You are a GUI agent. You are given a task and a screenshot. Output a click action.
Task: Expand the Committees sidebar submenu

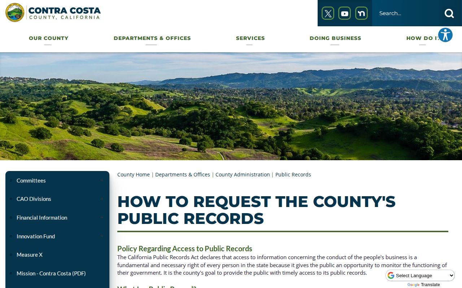102,180
